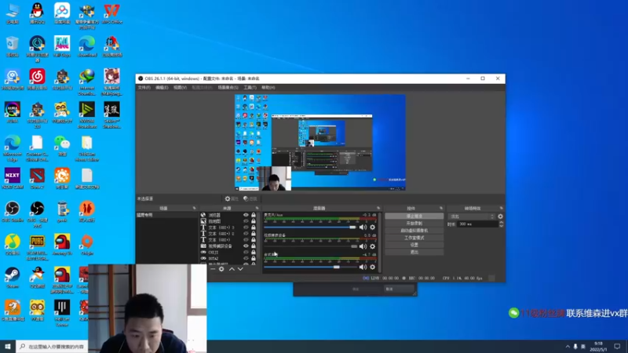Open the Sekiro Shadows desktop shortcut

[111, 115]
